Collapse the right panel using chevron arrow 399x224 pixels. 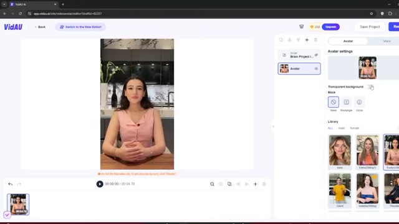273,126
